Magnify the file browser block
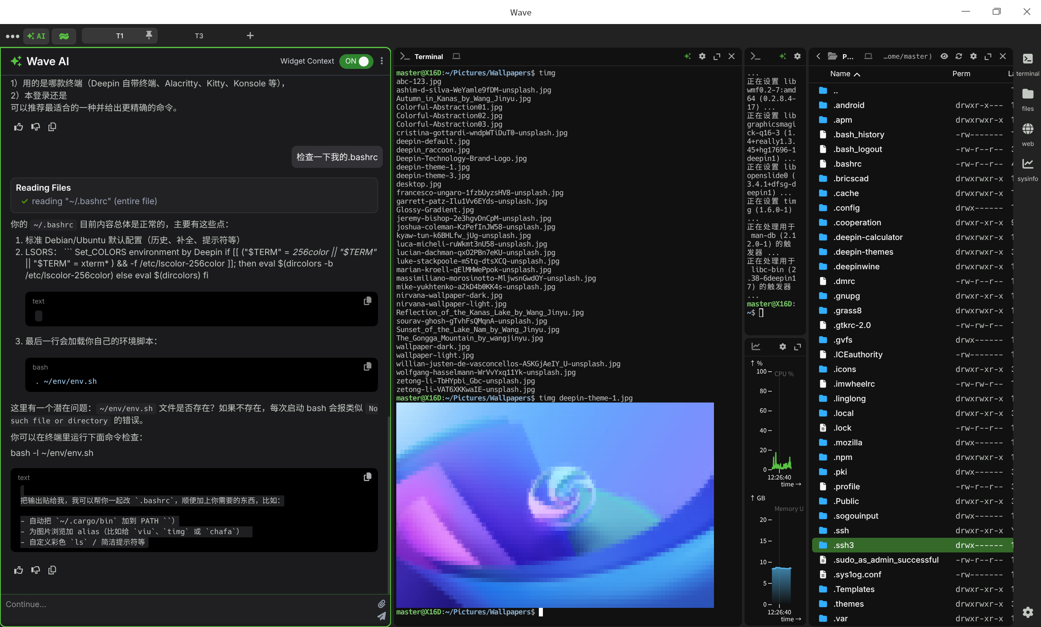Screen dimensions: 1041x627 click(988, 56)
